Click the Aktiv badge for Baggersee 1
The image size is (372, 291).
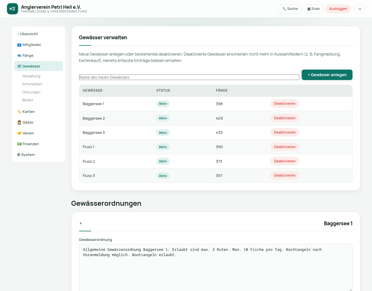(163, 104)
